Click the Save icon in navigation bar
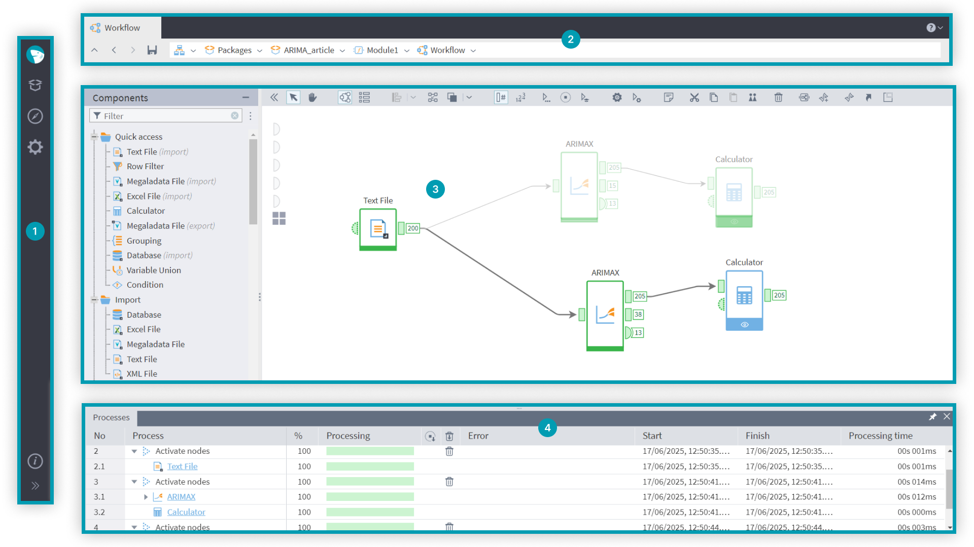974x547 pixels. tap(152, 50)
